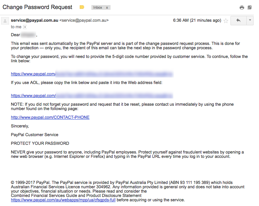Click the sender's profile avatar
Screen dimensions: 259x206
[x=5, y=21]
